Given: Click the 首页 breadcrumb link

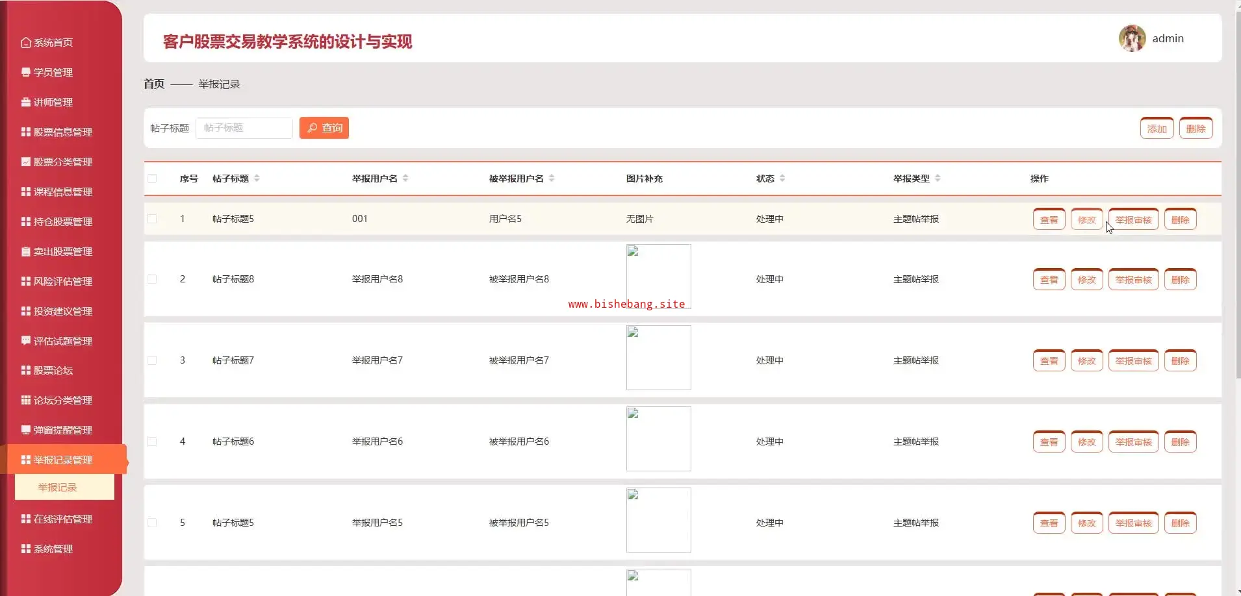Looking at the screenshot, I should [x=154, y=84].
